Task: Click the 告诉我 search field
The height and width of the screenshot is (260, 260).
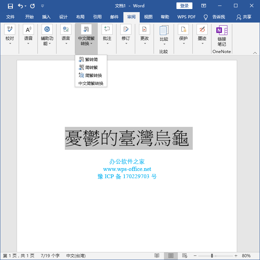Action: (219, 17)
